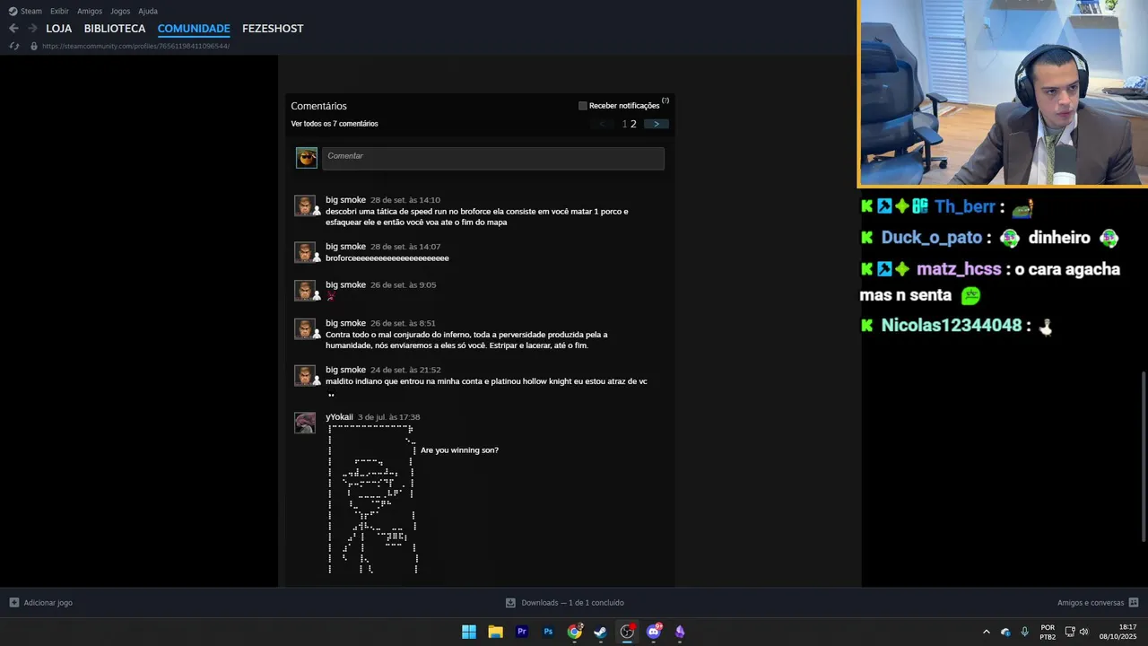This screenshot has height=646, width=1148.
Task: Click the steamcommunity.com URL text
Action: [136, 46]
